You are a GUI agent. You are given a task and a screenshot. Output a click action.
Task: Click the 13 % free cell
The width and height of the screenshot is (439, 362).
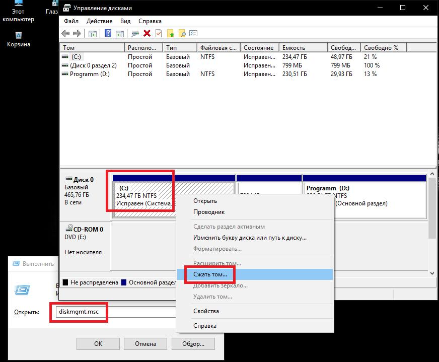(x=370, y=74)
